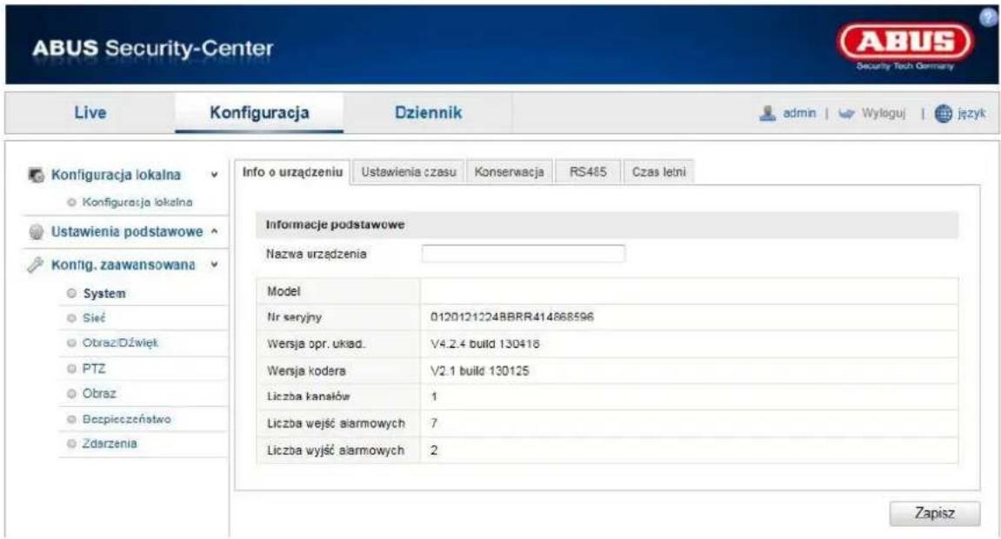
Task: Open the RS485 tab
Action: 588,172
